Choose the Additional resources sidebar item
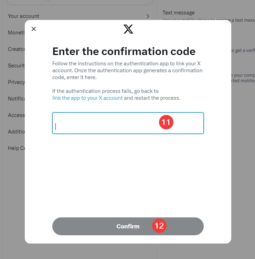Viewport: 255px width, 259px height. point(16,131)
